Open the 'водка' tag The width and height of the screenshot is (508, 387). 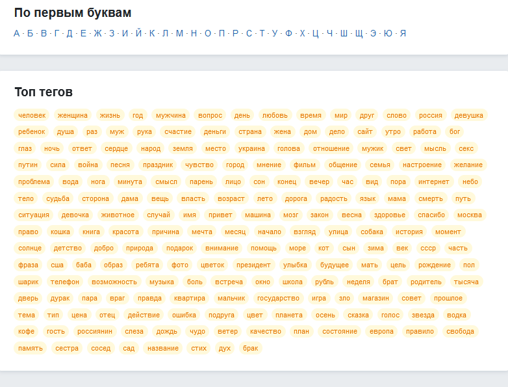pyautogui.click(x=457, y=315)
